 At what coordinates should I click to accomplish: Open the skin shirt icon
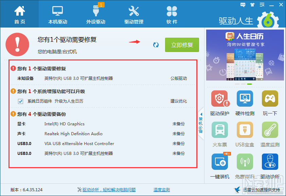pyautogui.click(x=252, y=5)
